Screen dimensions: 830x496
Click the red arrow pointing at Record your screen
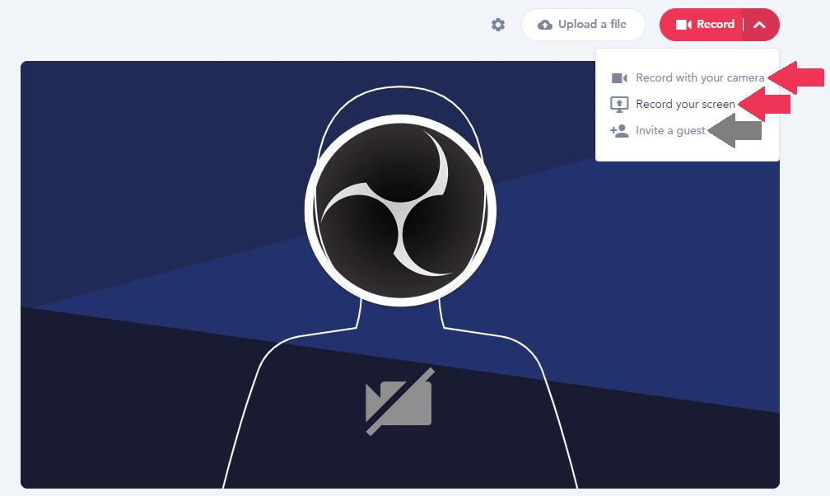click(x=765, y=104)
